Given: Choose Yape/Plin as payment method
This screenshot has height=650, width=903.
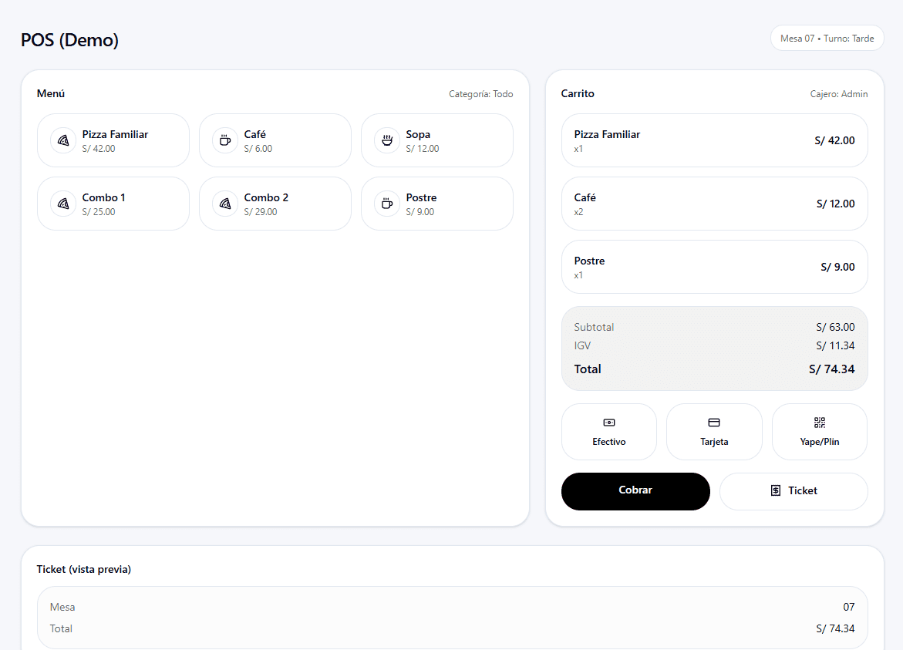Looking at the screenshot, I should (x=819, y=432).
